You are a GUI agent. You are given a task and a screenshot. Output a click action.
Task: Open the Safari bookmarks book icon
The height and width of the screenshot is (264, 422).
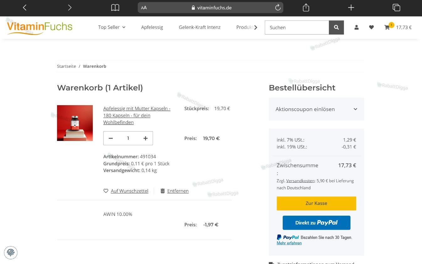(x=115, y=8)
